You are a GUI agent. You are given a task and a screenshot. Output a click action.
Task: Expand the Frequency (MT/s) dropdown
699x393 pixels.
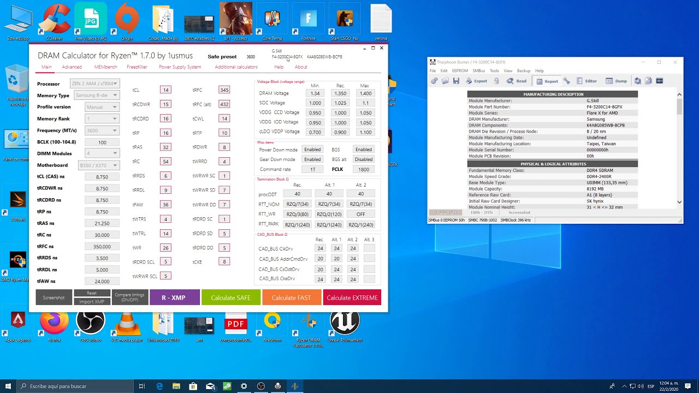(x=102, y=130)
